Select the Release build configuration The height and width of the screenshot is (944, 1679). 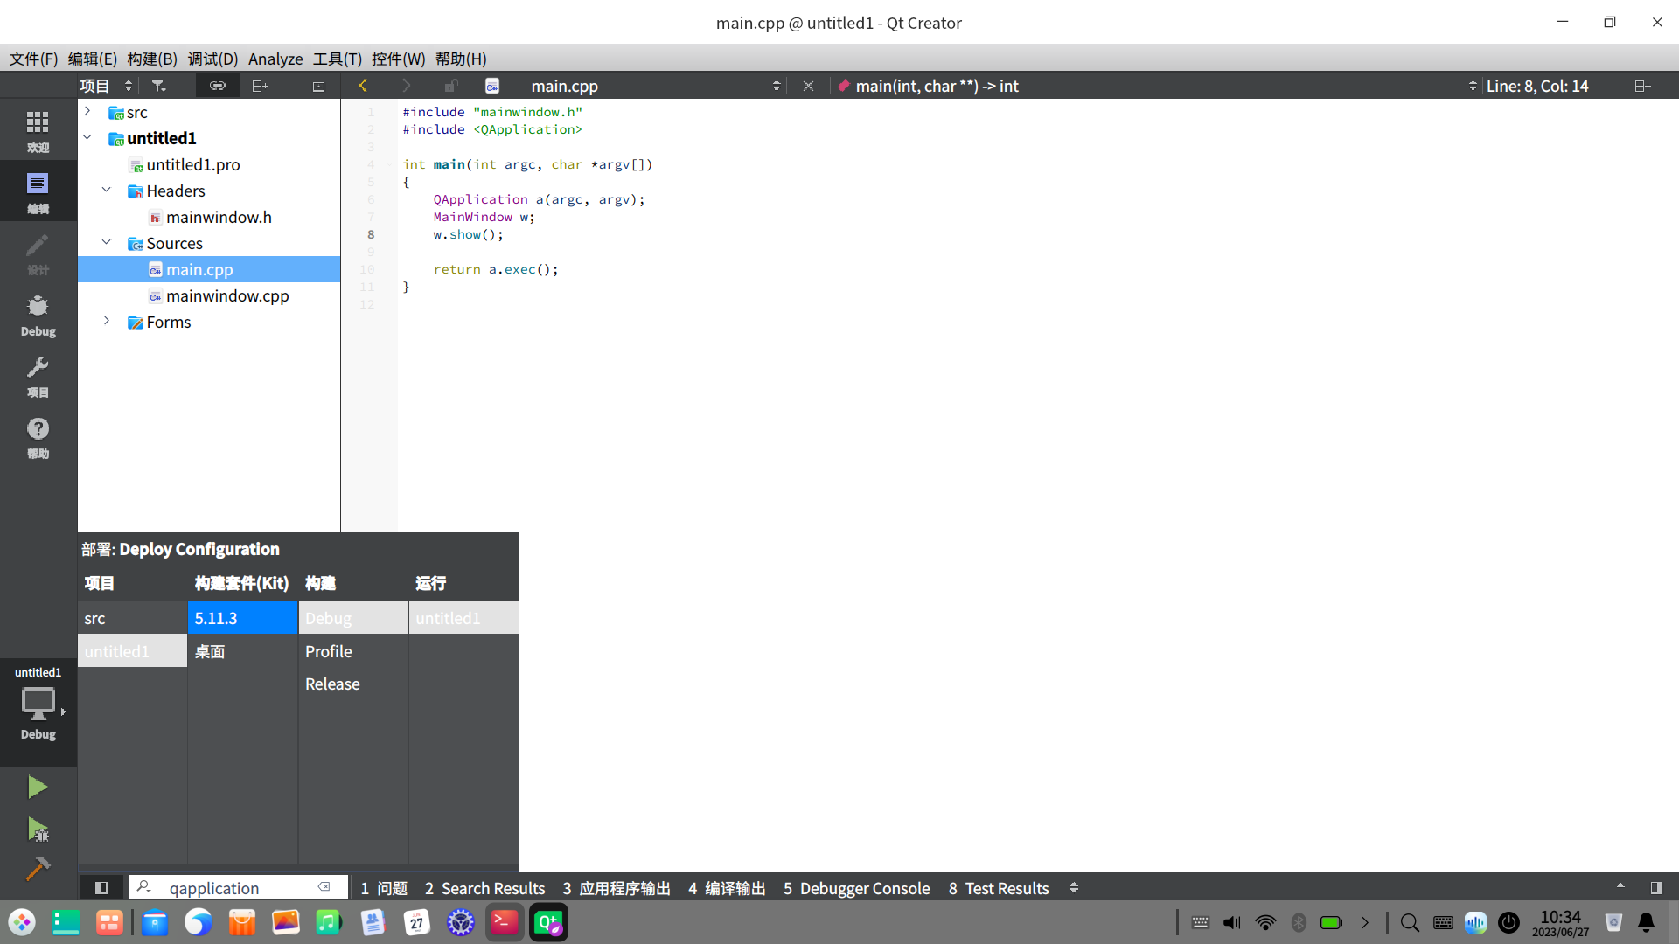(332, 684)
